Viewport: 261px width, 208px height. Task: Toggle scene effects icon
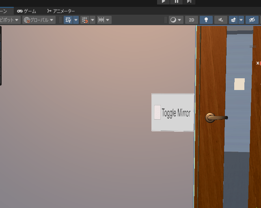[233, 20]
